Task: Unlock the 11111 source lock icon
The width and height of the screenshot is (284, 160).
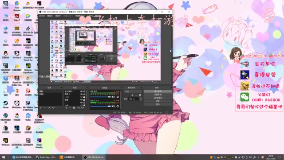Action: pyautogui.click(x=84, y=97)
